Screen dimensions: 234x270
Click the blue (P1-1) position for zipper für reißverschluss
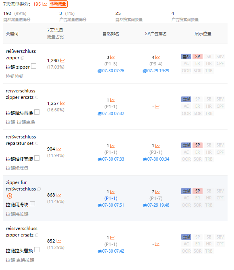[111, 199]
